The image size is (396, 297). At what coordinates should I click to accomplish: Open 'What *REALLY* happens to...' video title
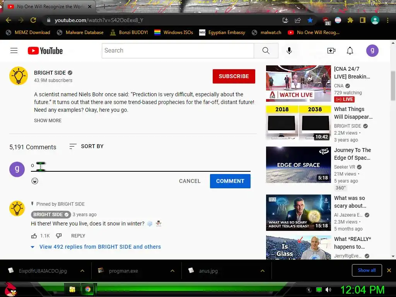[x=353, y=243]
